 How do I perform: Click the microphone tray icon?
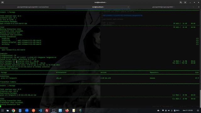coord(172,110)
